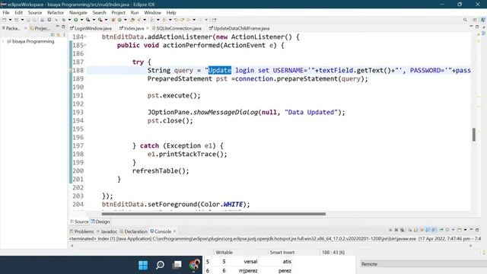Maximize the editor area

(x=477, y=27)
